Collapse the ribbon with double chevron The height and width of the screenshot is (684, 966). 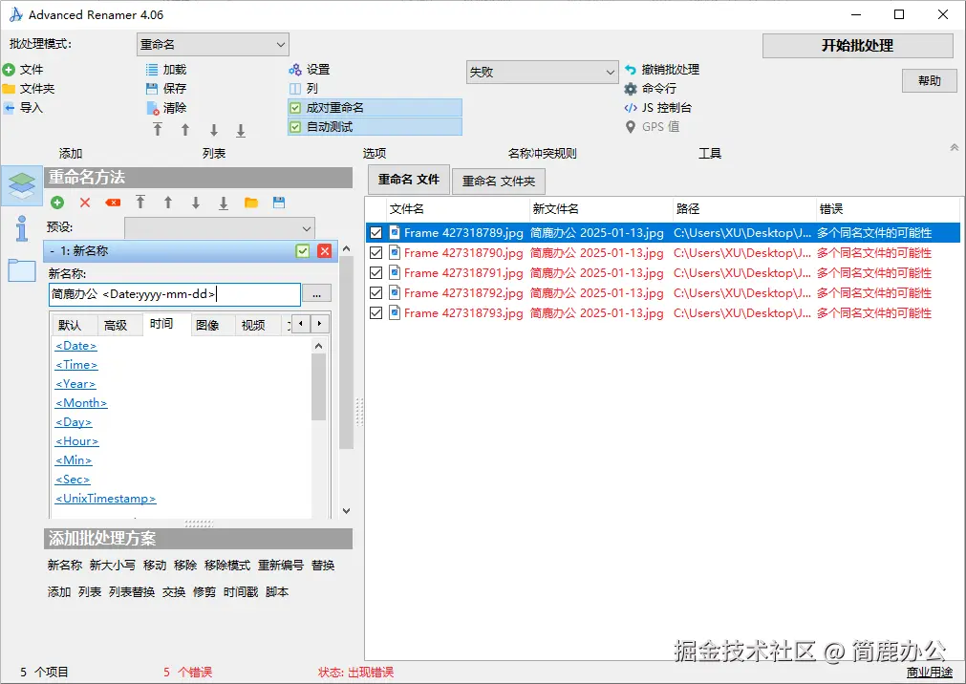(954, 148)
